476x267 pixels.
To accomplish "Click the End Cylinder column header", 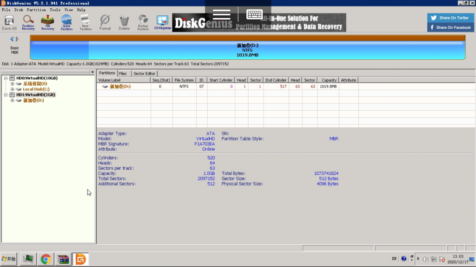I will point(276,80).
